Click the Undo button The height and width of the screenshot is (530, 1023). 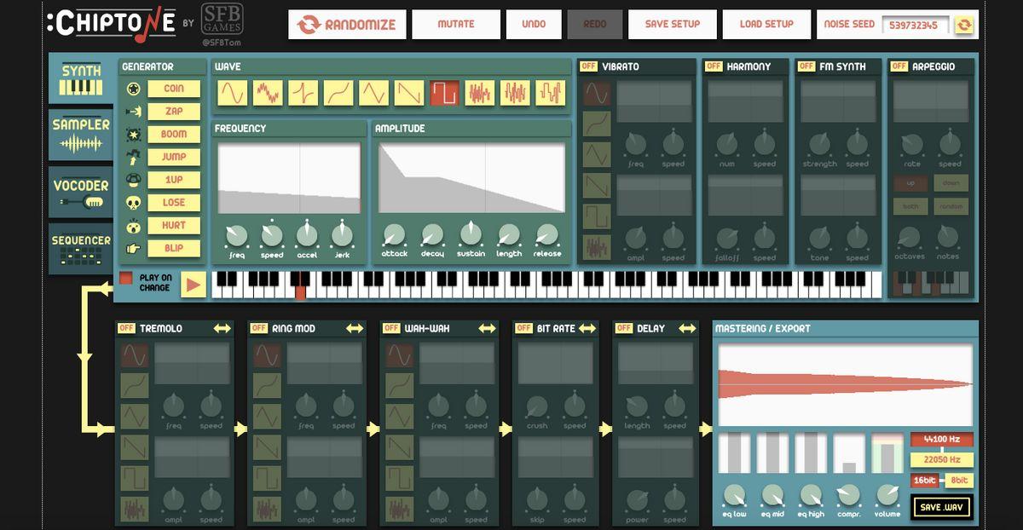click(534, 25)
